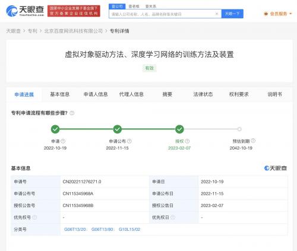Click the 授权 green timeline checkmark
Viewport: 297px width, 251px height.
(x=179, y=129)
